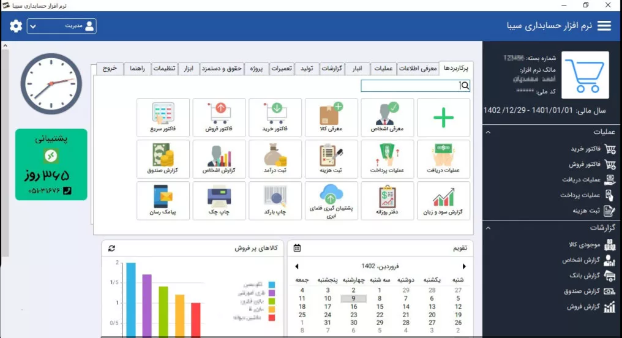The height and width of the screenshot is (338, 622).
Task: Click the analog clock widget
Action: click(x=51, y=84)
